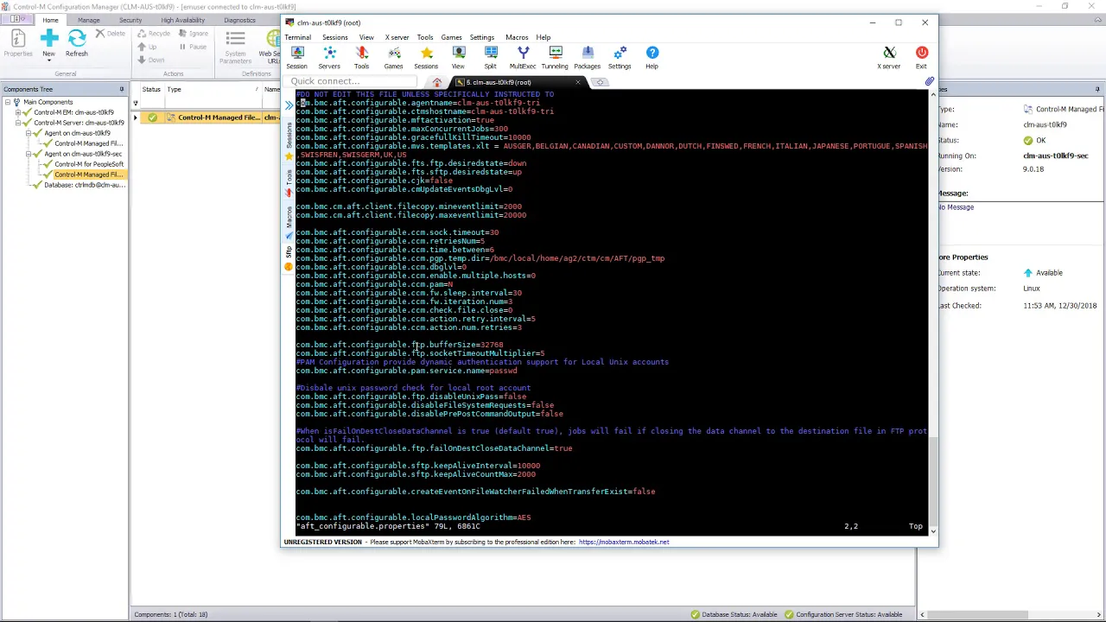Collapse the Main Components tree node
This screenshot has height=622, width=1106.
[7, 102]
